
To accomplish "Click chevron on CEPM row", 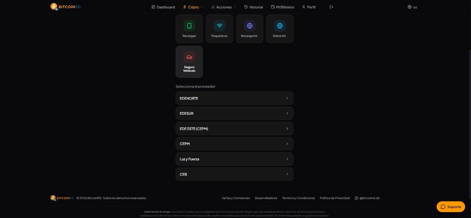I will pos(287,144).
